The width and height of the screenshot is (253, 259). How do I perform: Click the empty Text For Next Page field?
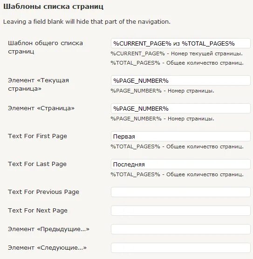[181, 211]
